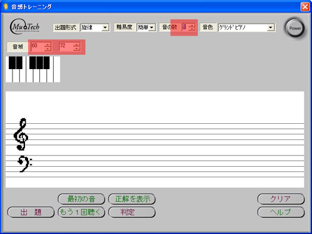Increase the 音の数 note count stepper

(x=192, y=26)
